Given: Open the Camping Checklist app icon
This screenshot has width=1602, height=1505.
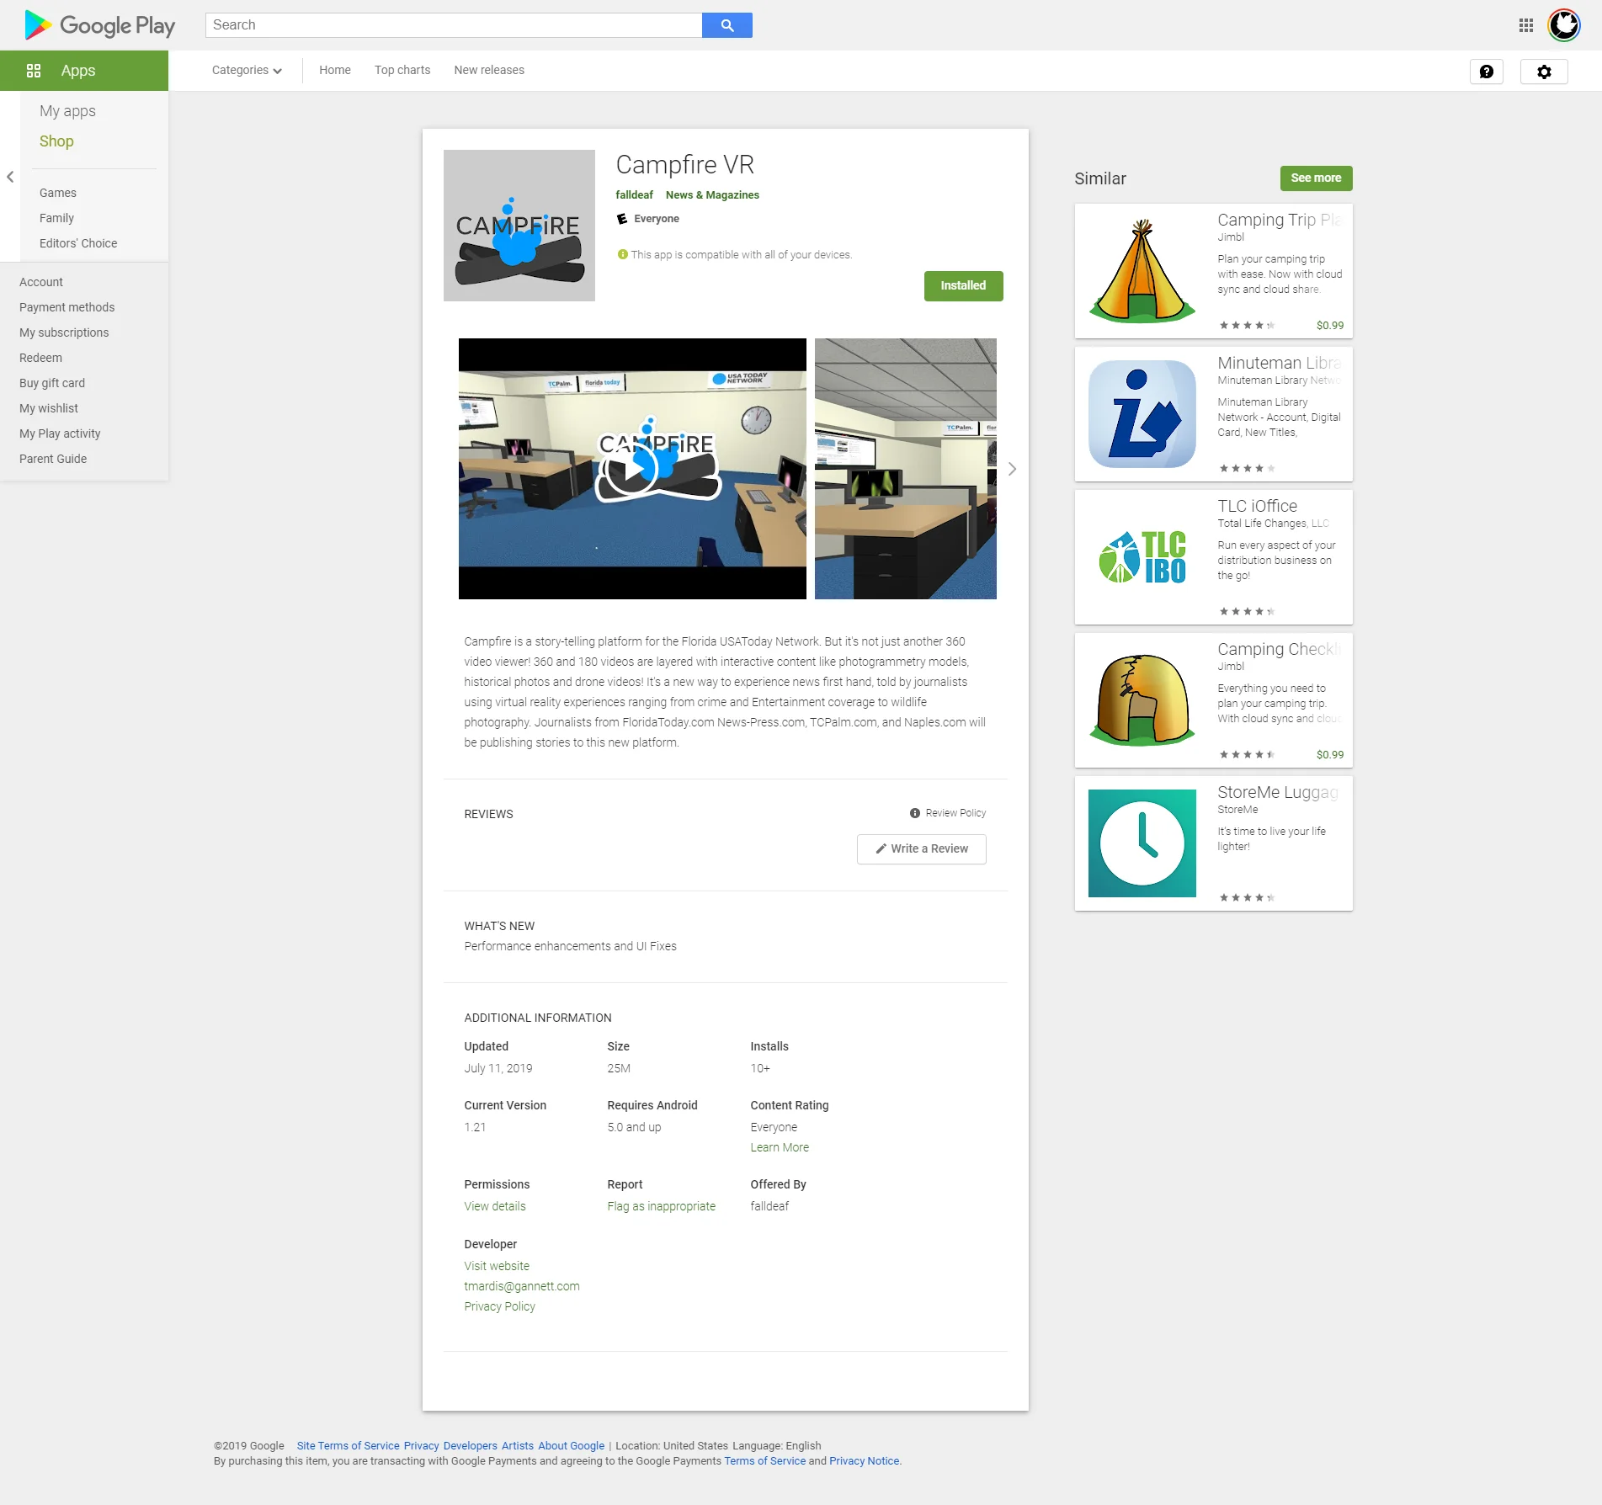Looking at the screenshot, I should coord(1142,700).
